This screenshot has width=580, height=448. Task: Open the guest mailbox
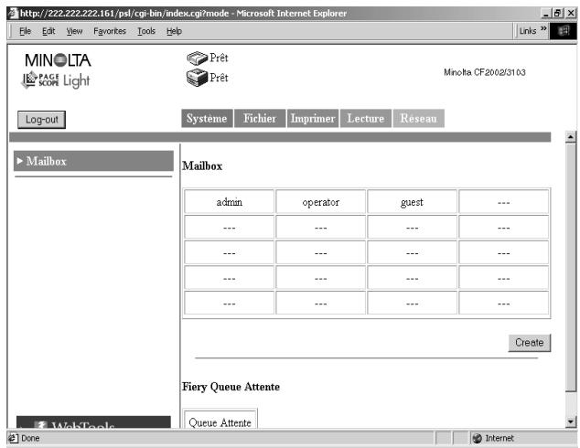(x=412, y=202)
